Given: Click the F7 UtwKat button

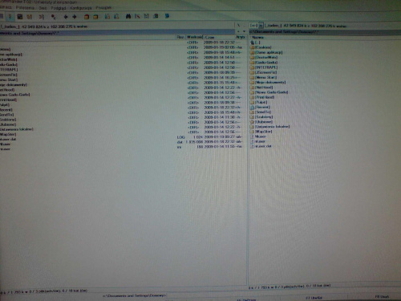Looking at the screenshot, I should [x=314, y=298].
